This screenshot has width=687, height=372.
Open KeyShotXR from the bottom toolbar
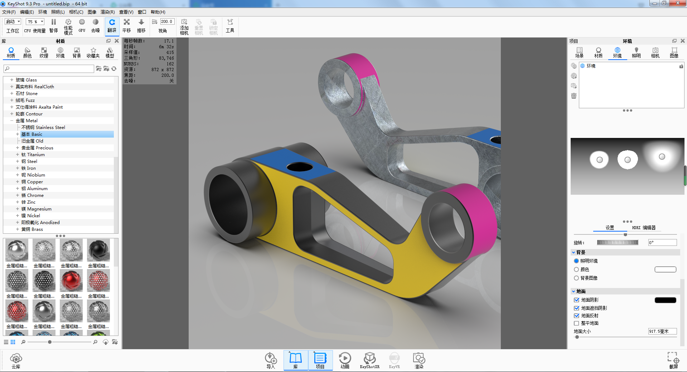369,360
